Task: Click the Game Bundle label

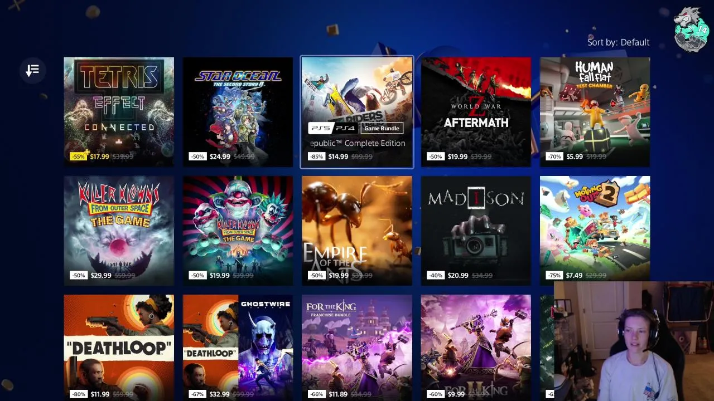Action: tap(382, 128)
